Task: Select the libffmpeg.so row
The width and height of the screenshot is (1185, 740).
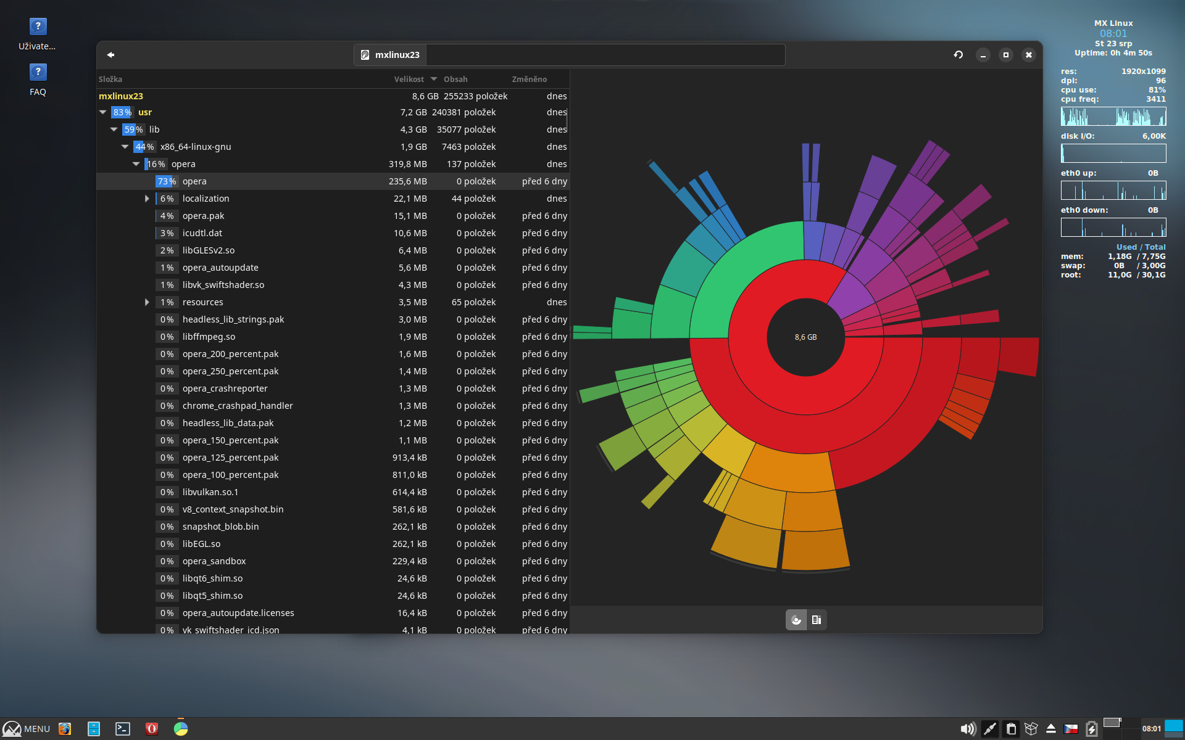Action: (x=333, y=337)
